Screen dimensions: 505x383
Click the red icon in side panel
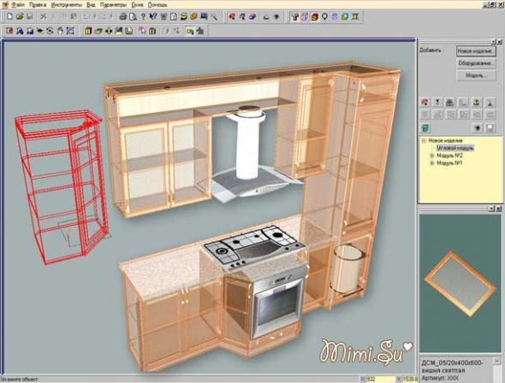[425, 103]
